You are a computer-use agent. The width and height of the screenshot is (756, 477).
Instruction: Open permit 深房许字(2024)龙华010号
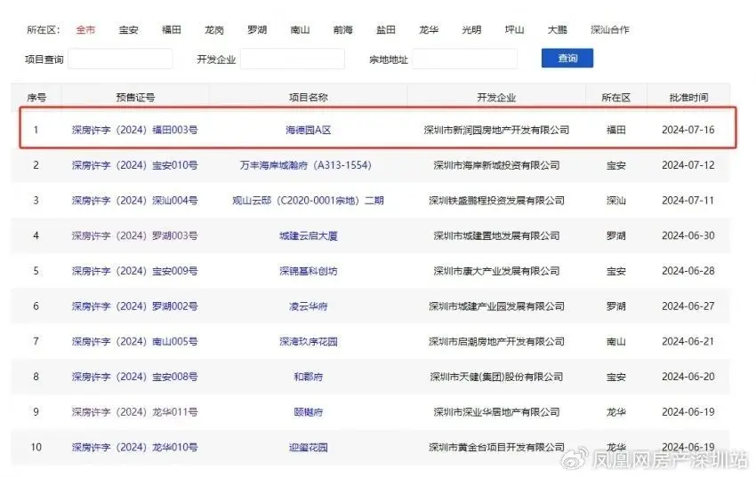point(134,447)
